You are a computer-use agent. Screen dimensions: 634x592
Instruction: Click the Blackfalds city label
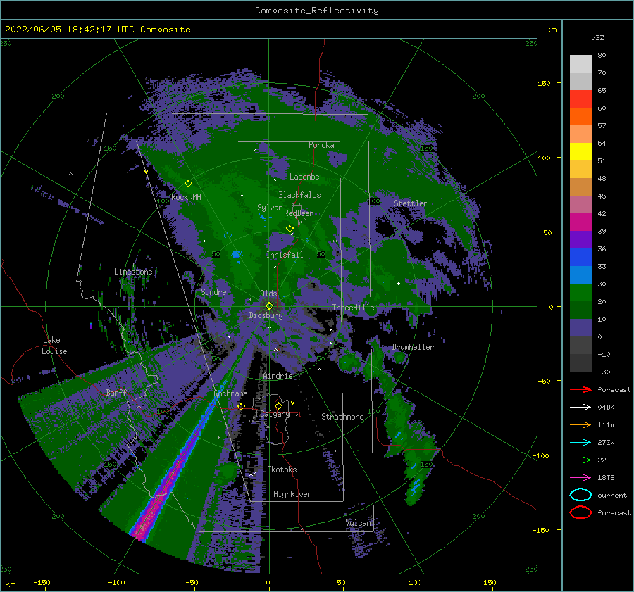pyautogui.click(x=299, y=195)
